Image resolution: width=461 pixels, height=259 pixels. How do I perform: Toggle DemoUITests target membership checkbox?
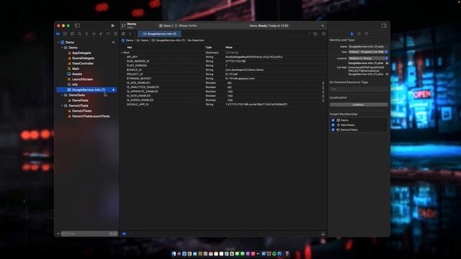pyautogui.click(x=333, y=129)
